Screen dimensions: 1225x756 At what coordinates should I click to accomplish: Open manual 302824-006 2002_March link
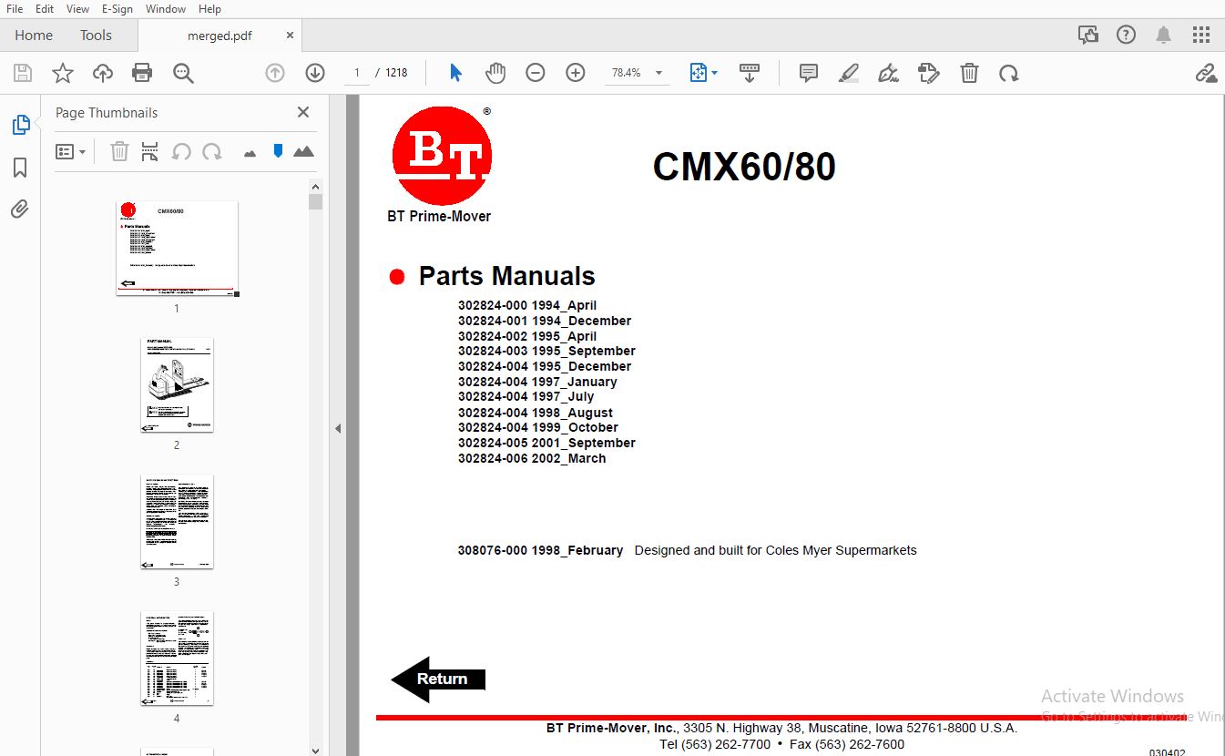(532, 458)
